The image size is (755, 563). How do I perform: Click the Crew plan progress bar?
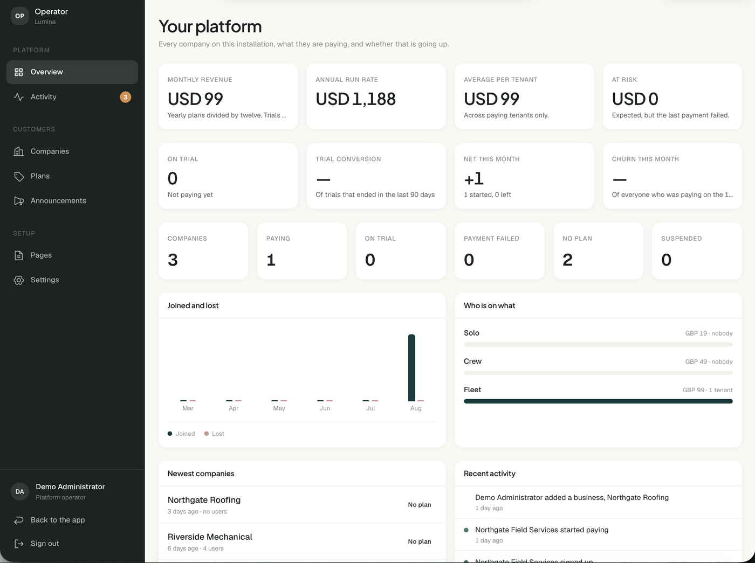pos(598,373)
